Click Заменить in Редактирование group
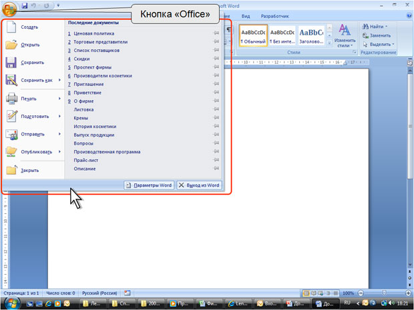This screenshot has width=414, height=310. [377, 35]
